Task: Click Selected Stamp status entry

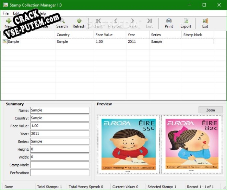Action: click(x=162, y=187)
